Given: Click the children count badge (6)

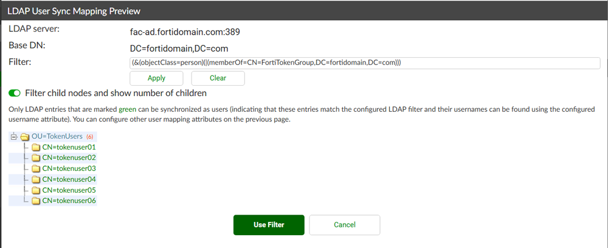Looking at the screenshot, I should [x=89, y=137].
